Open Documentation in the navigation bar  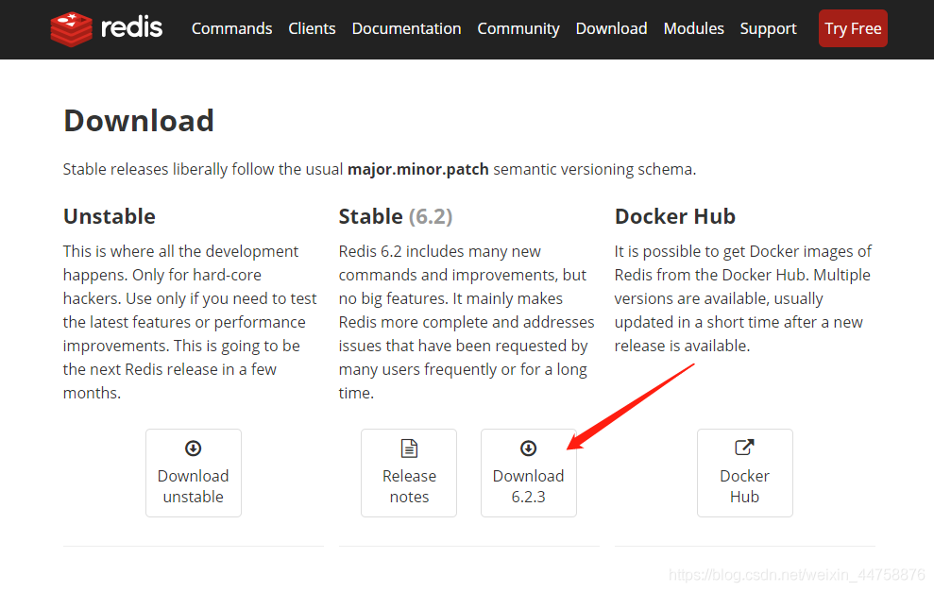coord(406,28)
